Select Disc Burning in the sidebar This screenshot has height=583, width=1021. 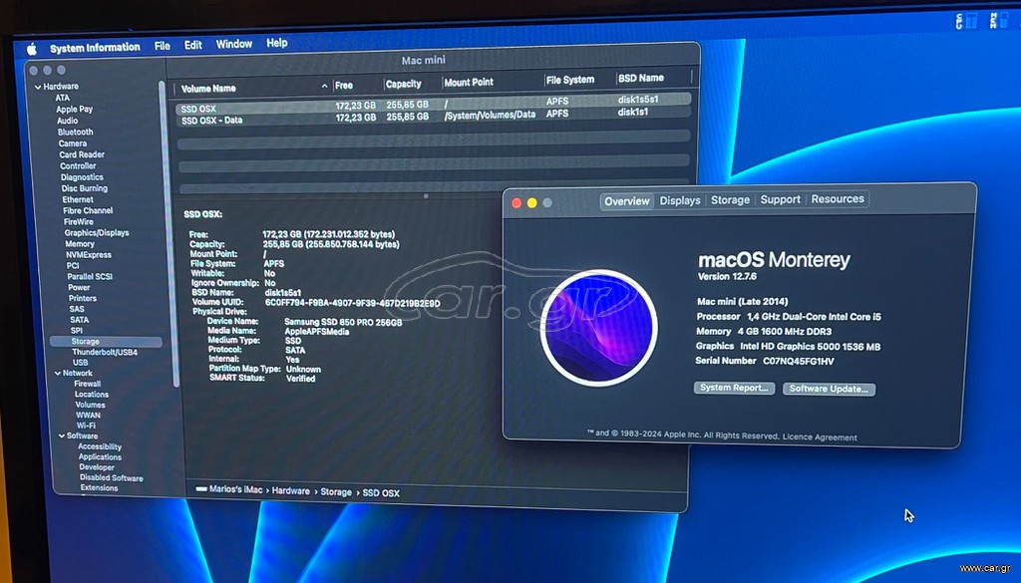pos(85,188)
